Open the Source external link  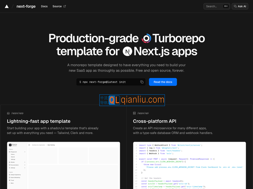59,6
